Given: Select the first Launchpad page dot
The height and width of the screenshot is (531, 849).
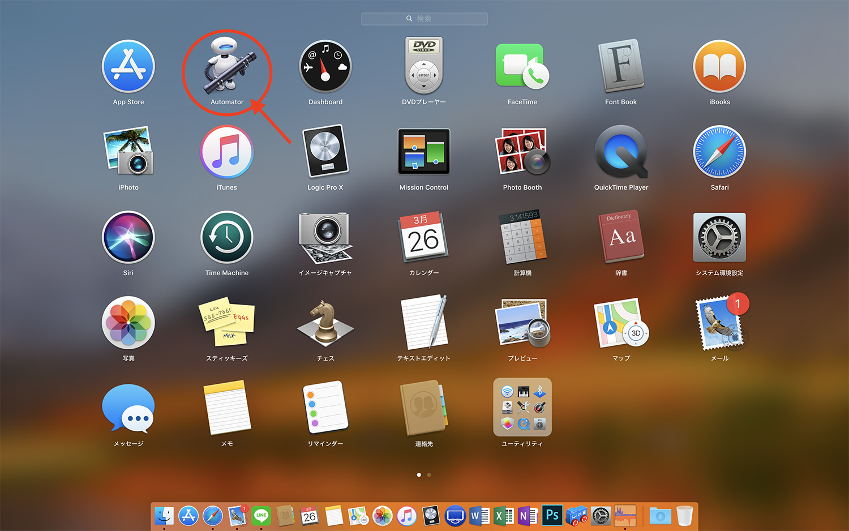Looking at the screenshot, I should [419, 475].
